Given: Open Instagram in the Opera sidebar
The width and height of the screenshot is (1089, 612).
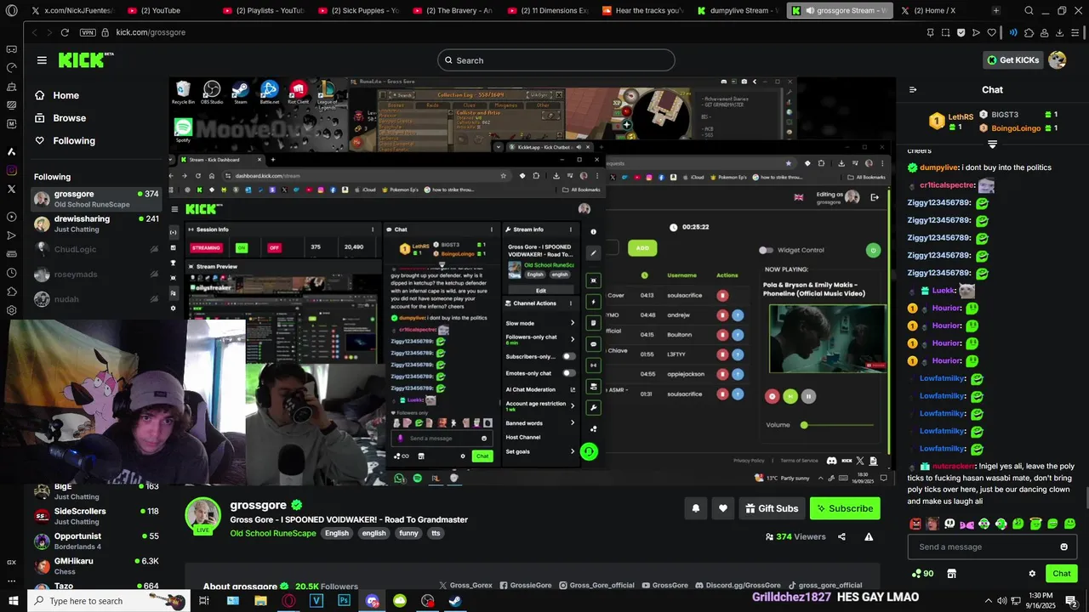Looking at the screenshot, I should [x=11, y=170].
